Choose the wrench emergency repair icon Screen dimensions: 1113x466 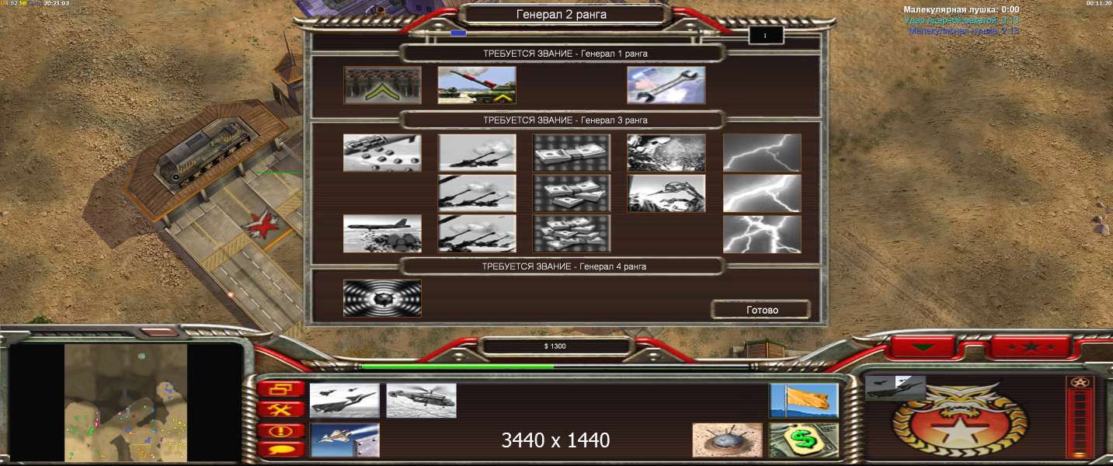(666, 85)
